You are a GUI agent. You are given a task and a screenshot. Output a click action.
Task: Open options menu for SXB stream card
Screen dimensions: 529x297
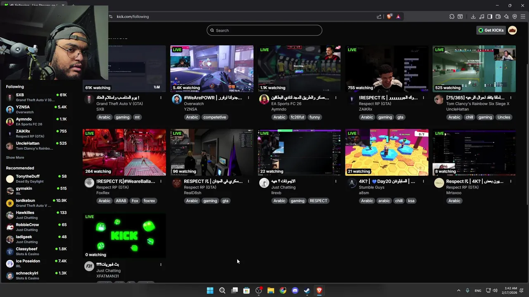[161, 98]
